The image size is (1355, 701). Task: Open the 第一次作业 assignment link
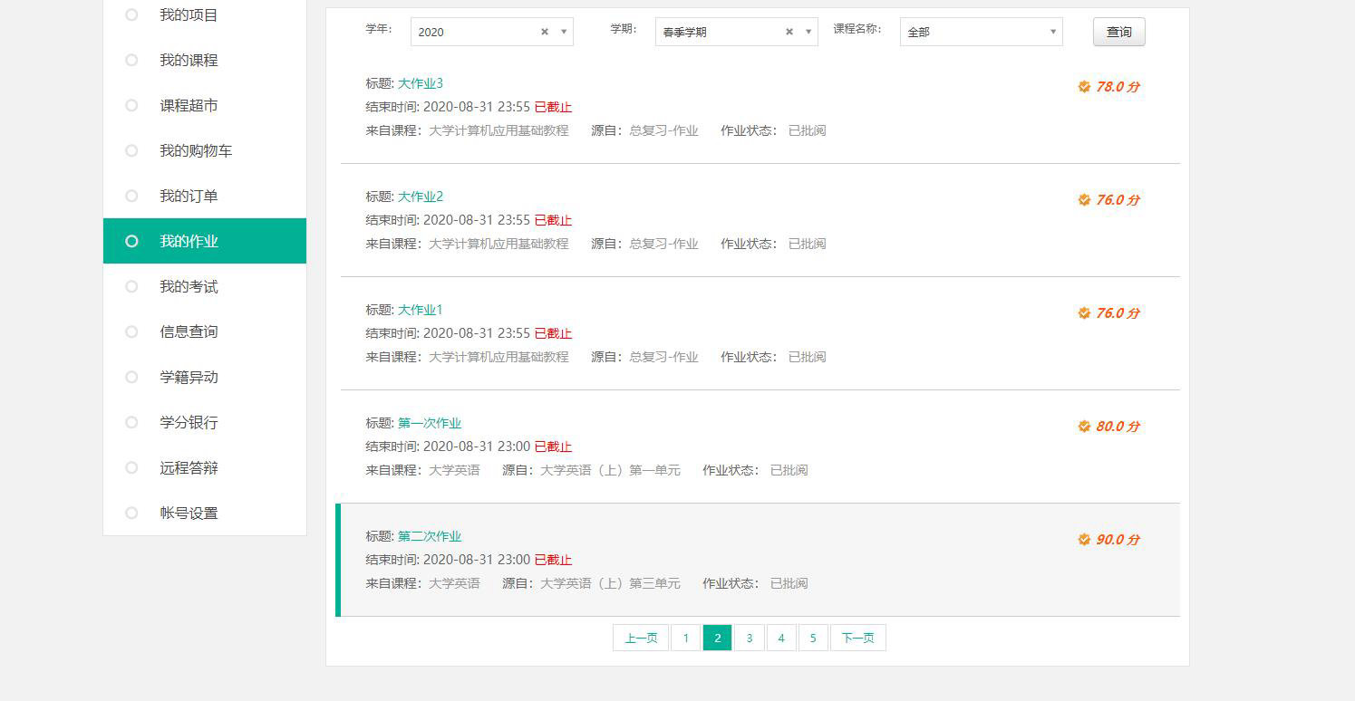point(430,423)
